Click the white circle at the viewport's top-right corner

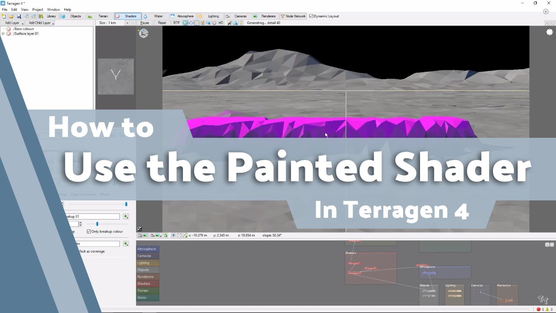pyautogui.click(x=549, y=32)
